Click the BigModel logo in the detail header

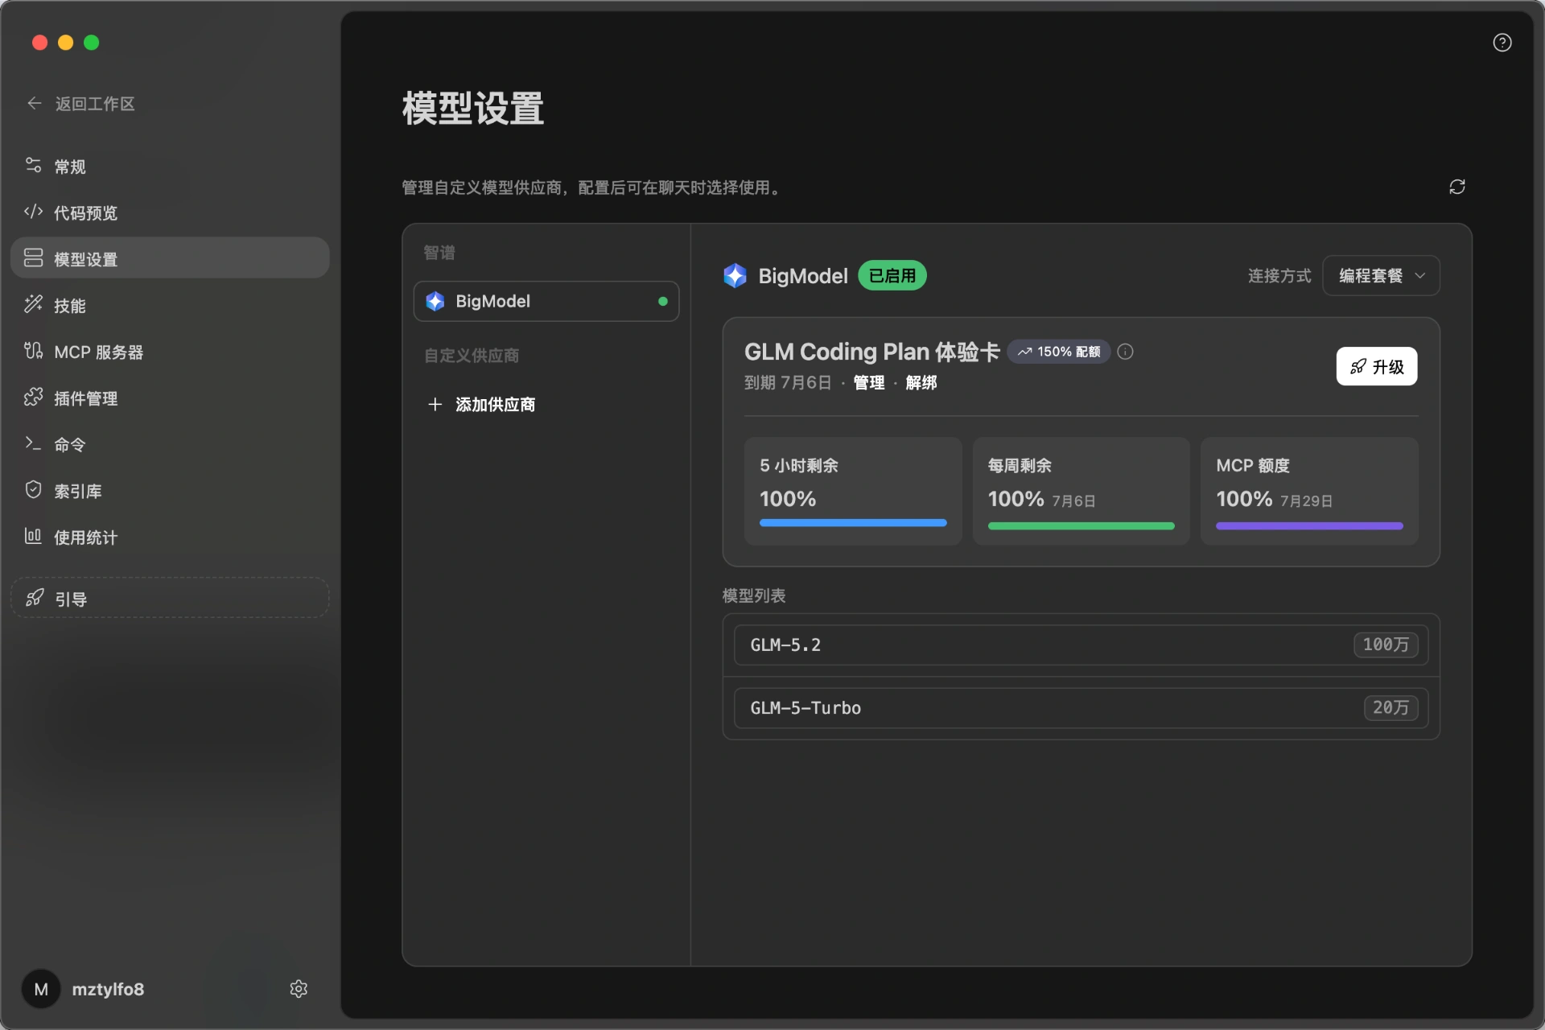[735, 276]
